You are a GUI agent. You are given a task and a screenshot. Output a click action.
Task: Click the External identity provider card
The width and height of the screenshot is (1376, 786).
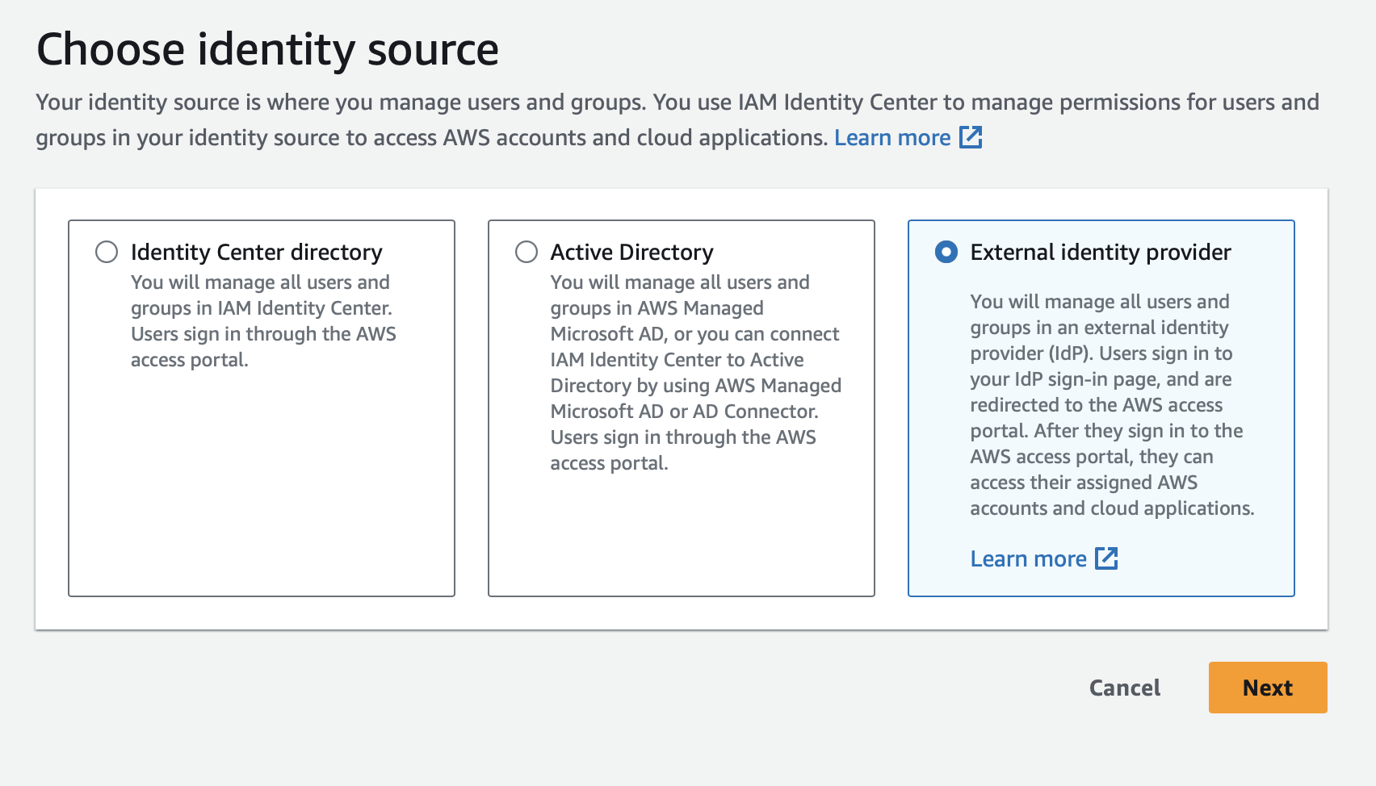[1101, 408]
